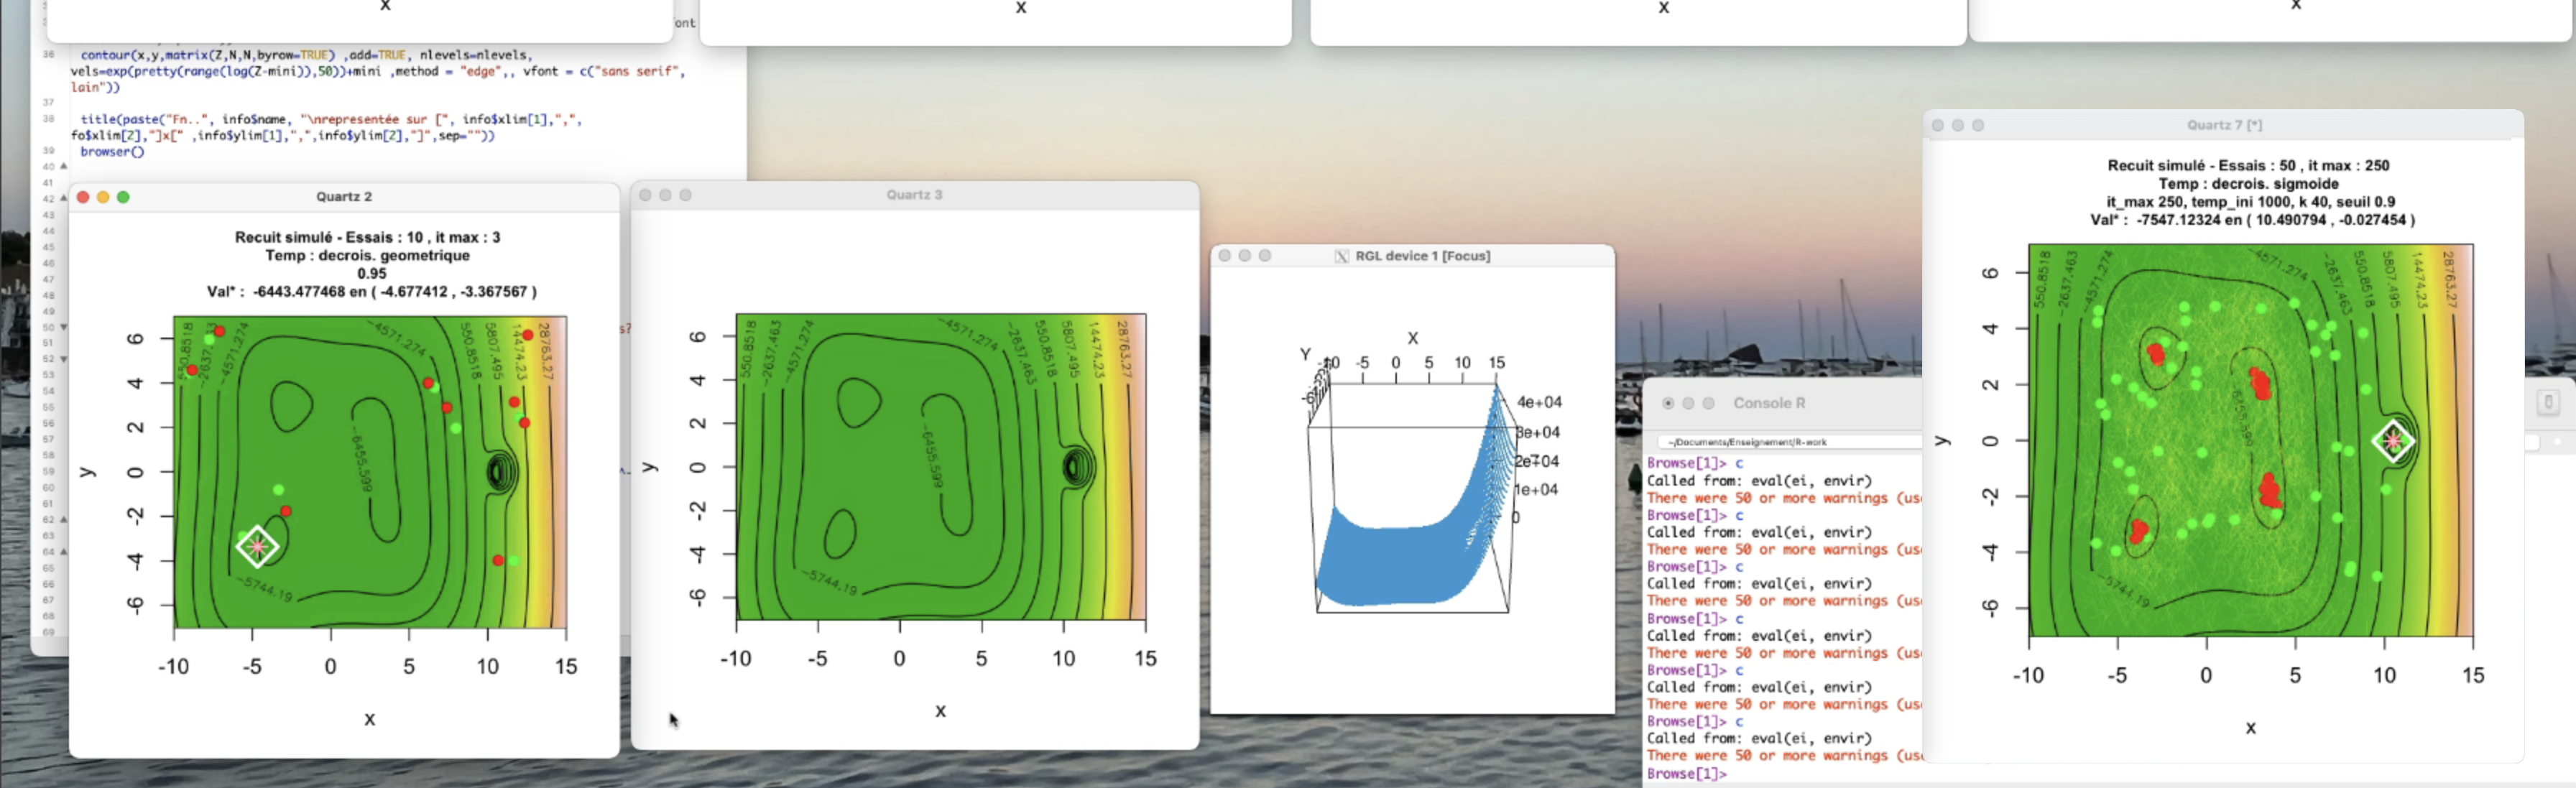Toggle code fold arrow at line 52
2576x788 pixels.
click(64, 359)
